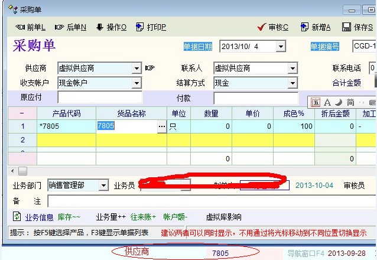Save the order with 保存
Screen dimensions: 377x260
point(358,27)
